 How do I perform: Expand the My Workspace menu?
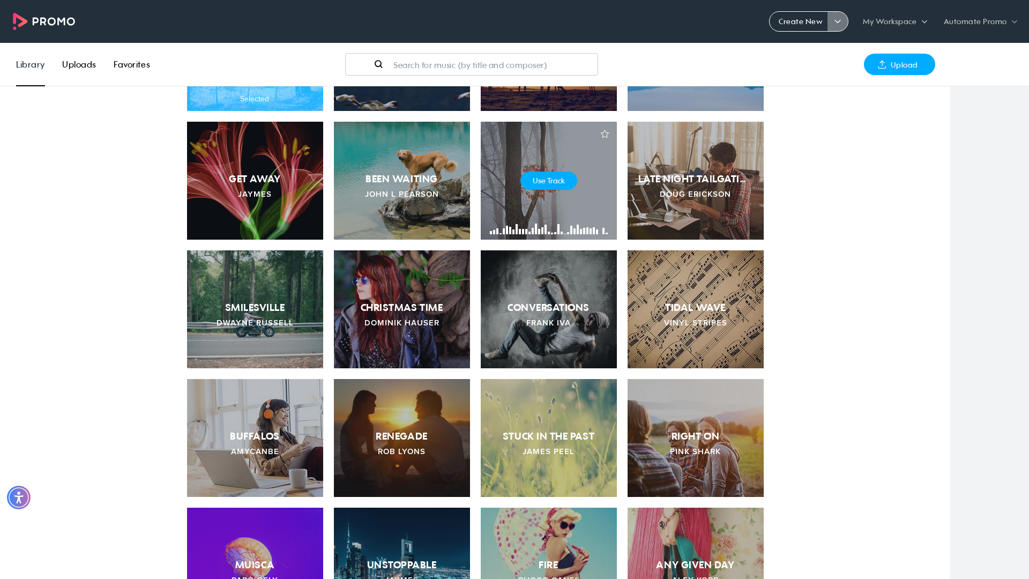pyautogui.click(x=894, y=21)
